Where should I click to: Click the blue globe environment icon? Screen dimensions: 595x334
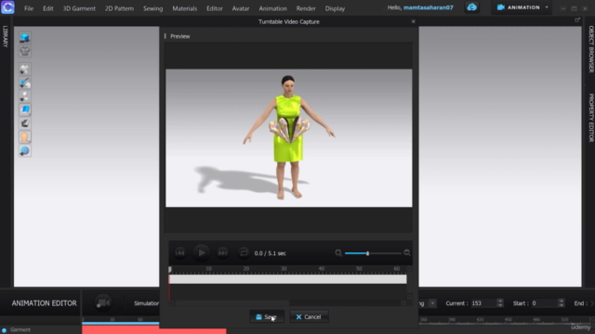[25, 150]
